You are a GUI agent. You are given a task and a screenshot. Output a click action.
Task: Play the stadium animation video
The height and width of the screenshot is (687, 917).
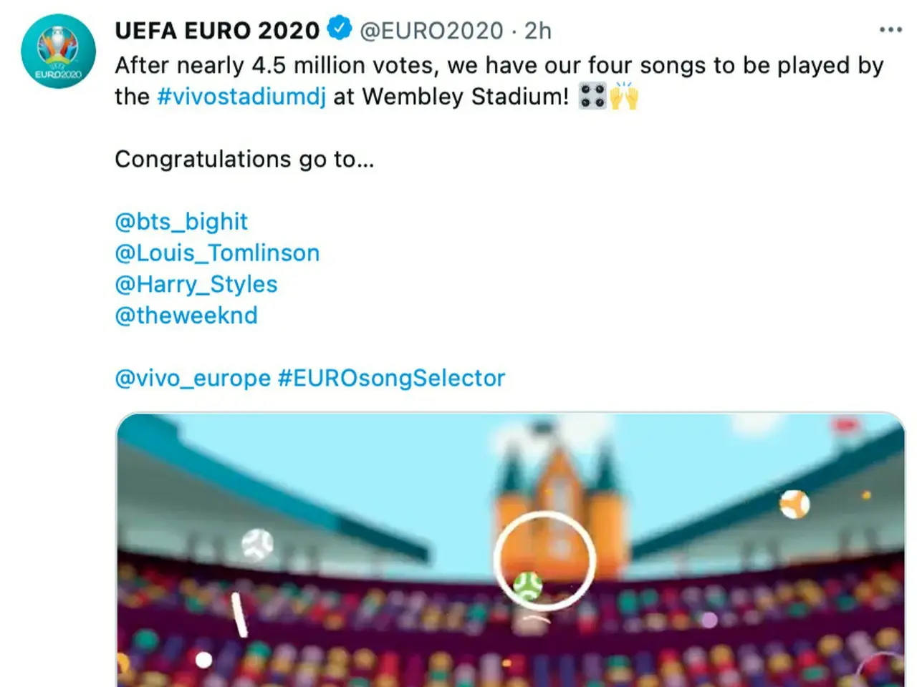tap(510, 550)
